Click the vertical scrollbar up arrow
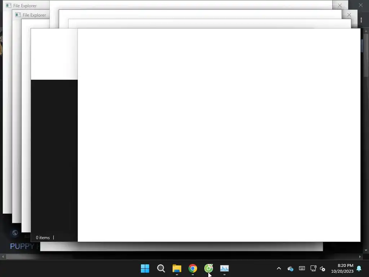The height and width of the screenshot is (277, 369). [x=366, y=31]
